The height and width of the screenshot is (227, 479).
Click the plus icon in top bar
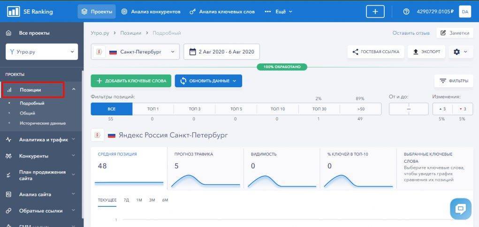375,12
